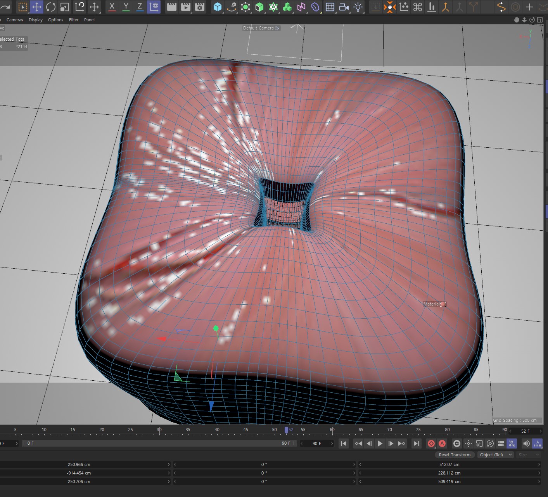
Task: Click the viewport orbit icon
Action: coord(532,20)
